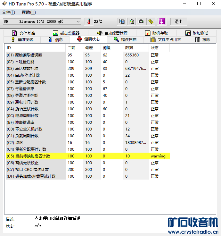Select row (05) 重新分配扇区计数
The height and width of the screenshot is (236, 221).
pyautogui.click(x=88, y=82)
